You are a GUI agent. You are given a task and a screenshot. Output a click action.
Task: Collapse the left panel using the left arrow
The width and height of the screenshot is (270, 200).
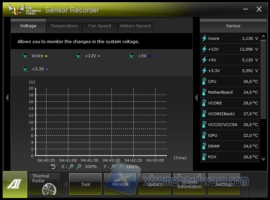pyautogui.click(x=7, y=98)
